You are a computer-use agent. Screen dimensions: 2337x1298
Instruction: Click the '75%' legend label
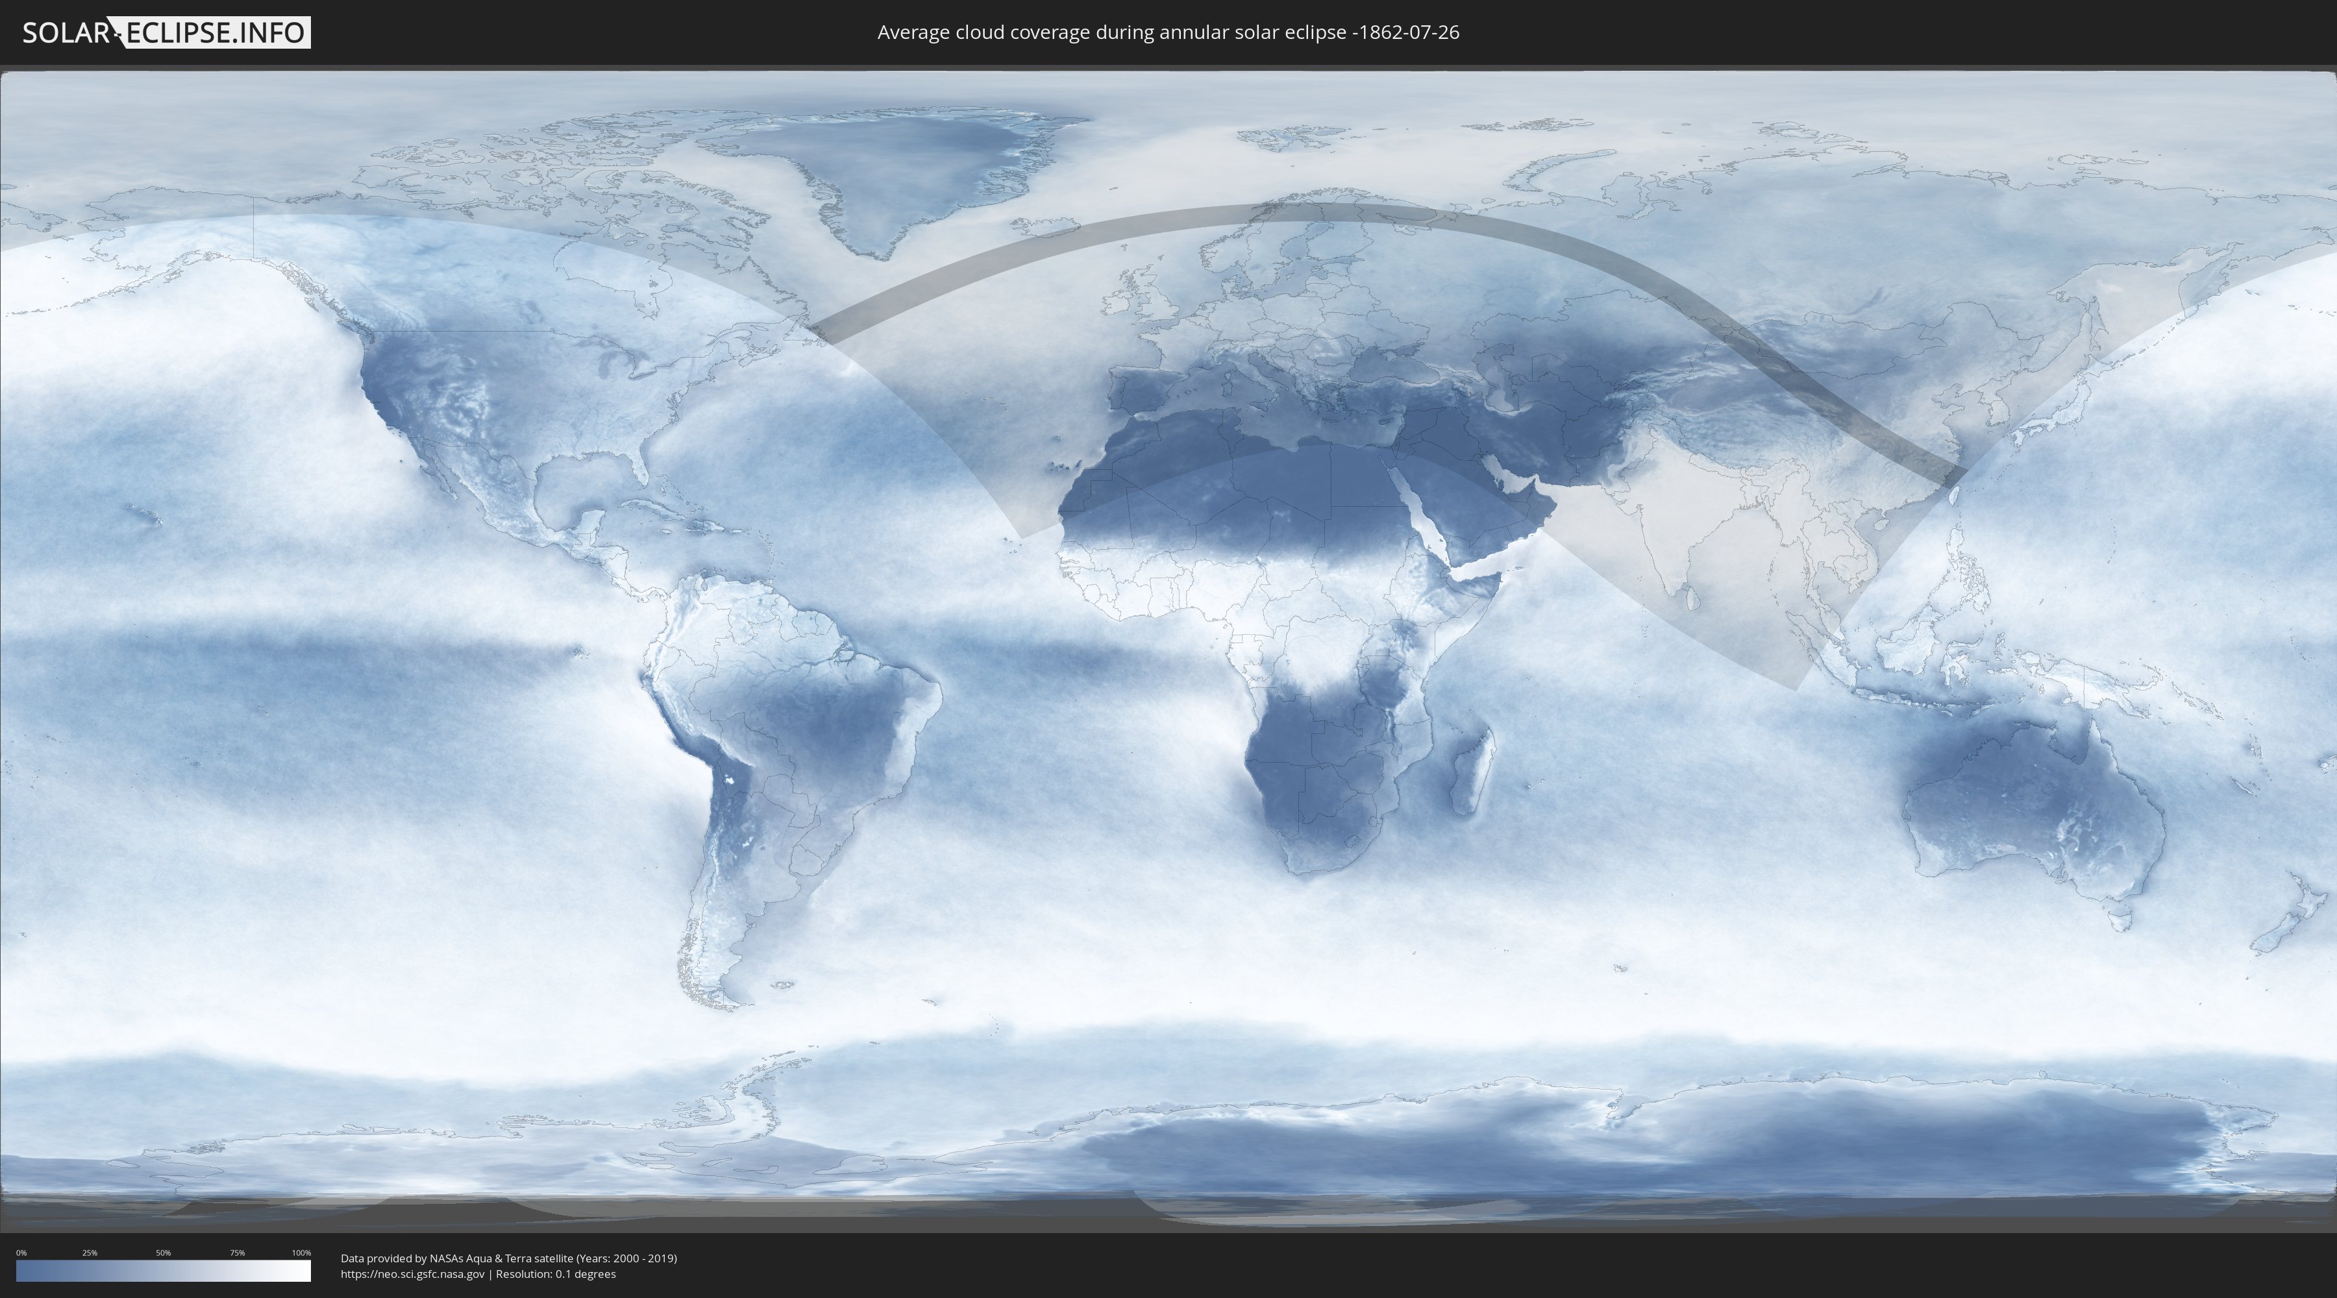(237, 1253)
